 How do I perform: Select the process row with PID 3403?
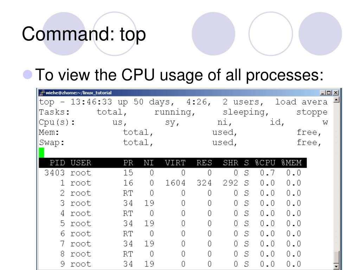[x=173, y=173]
